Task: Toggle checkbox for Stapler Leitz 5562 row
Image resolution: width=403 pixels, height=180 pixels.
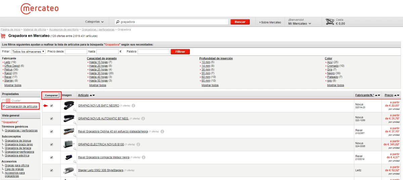Action: (x=51, y=170)
